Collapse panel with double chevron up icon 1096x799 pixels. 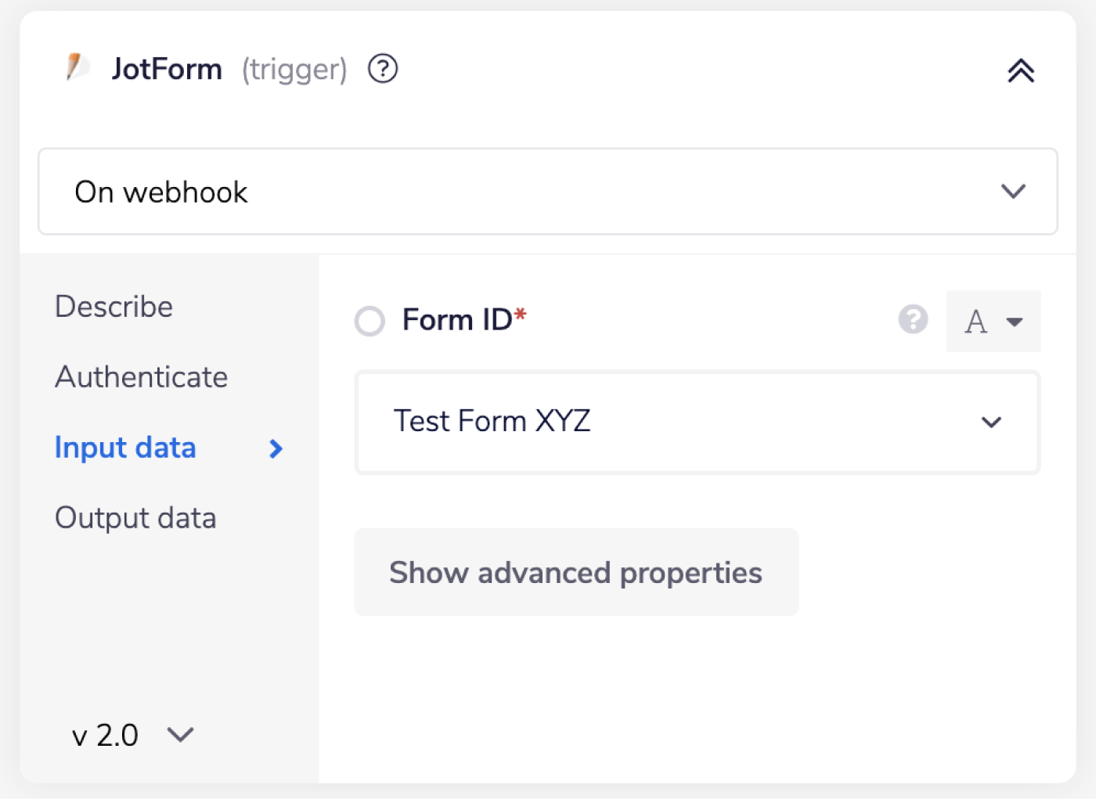pos(1020,70)
